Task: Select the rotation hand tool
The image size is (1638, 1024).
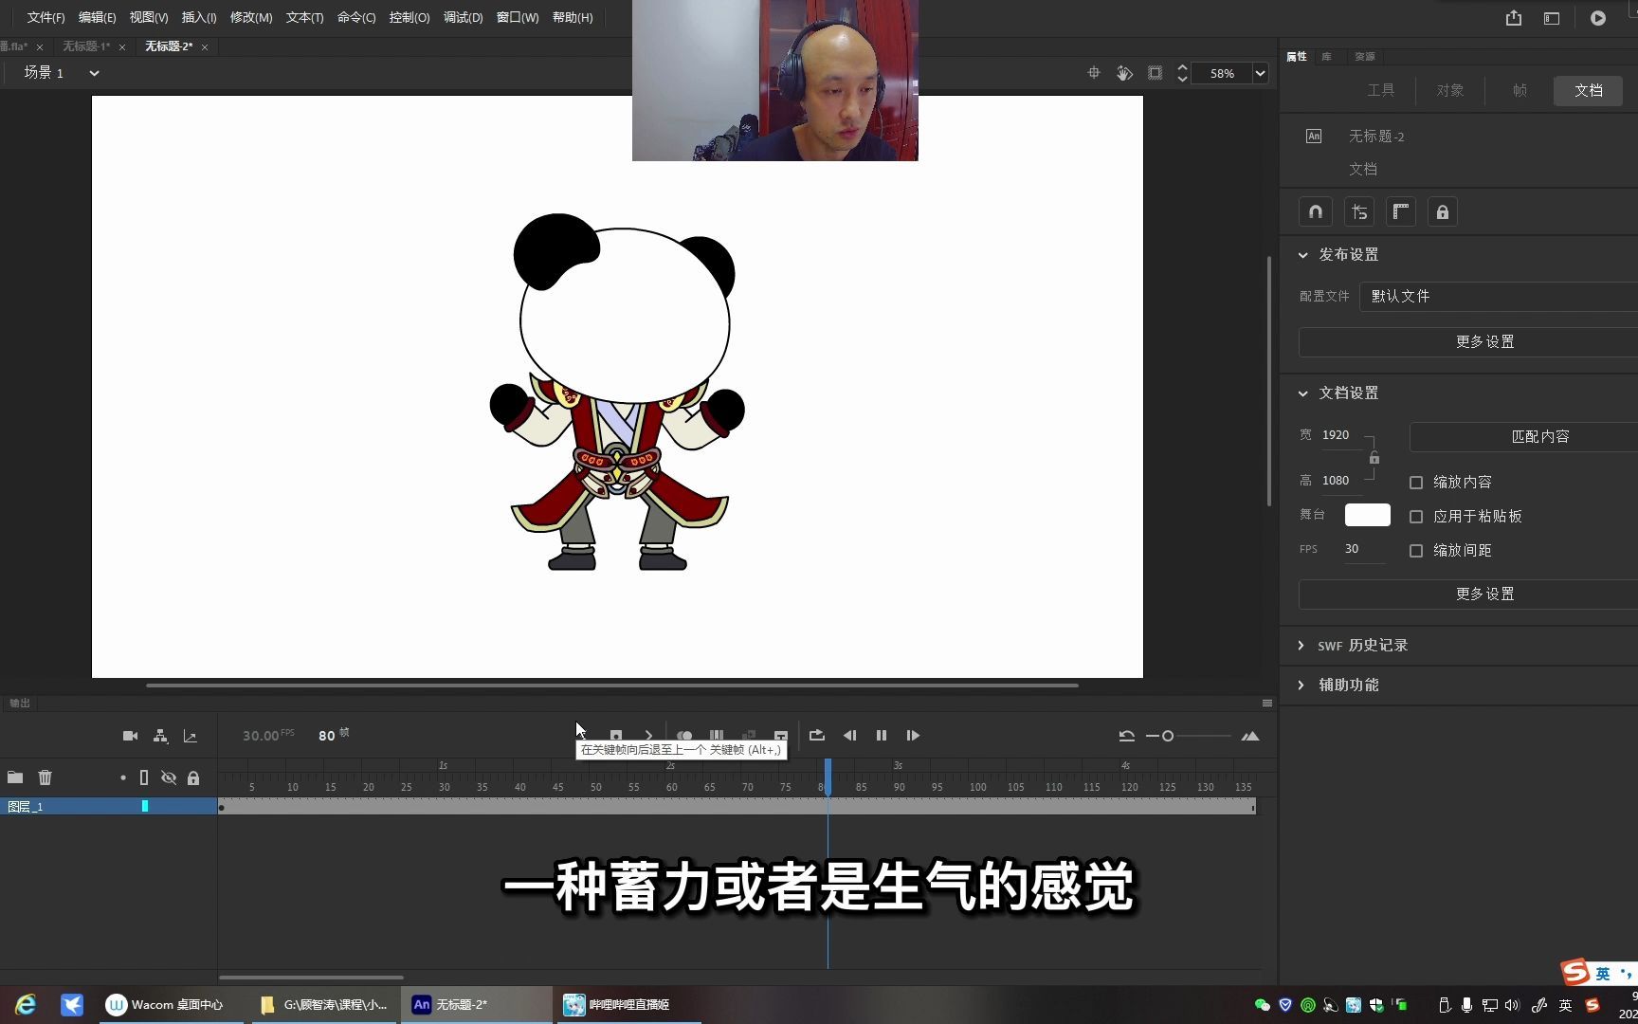Action: tap(1124, 73)
